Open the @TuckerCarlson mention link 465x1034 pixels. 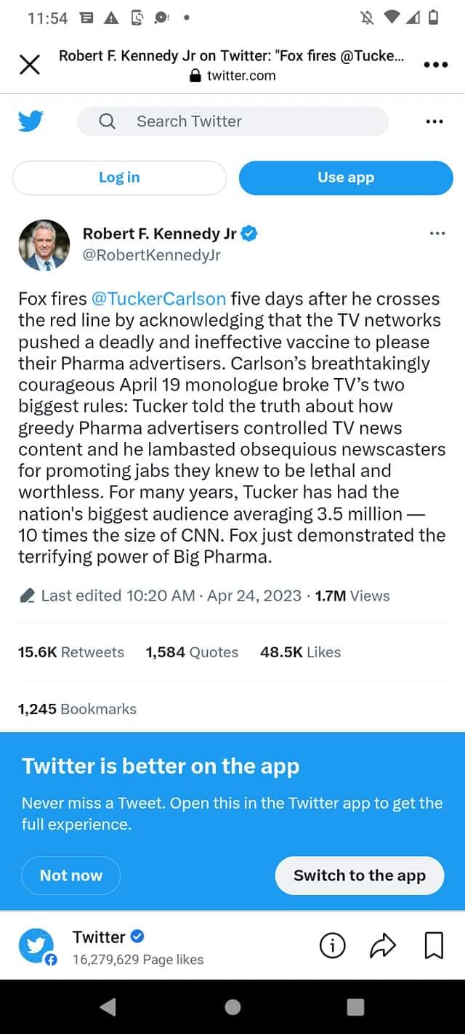pos(158,299)
